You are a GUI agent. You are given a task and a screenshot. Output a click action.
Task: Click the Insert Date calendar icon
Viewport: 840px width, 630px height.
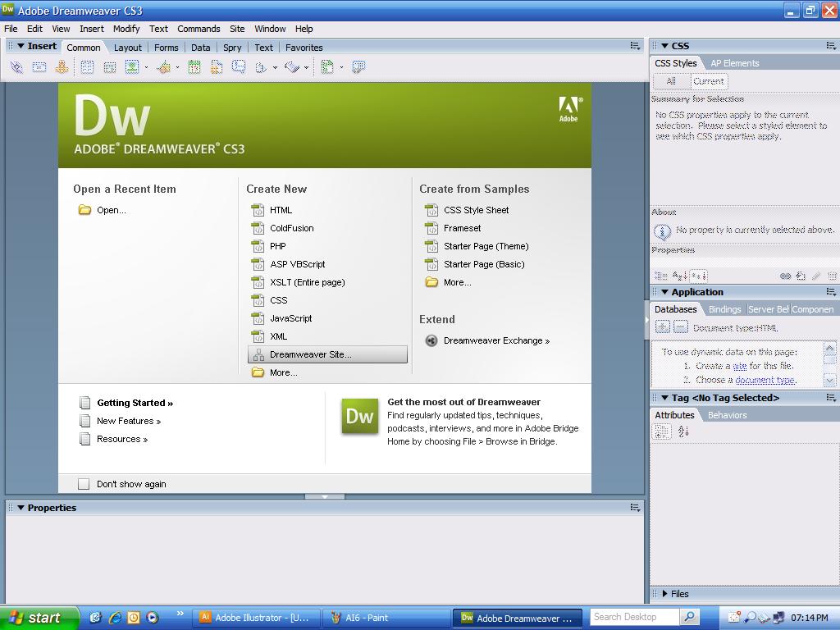(194, 67)
